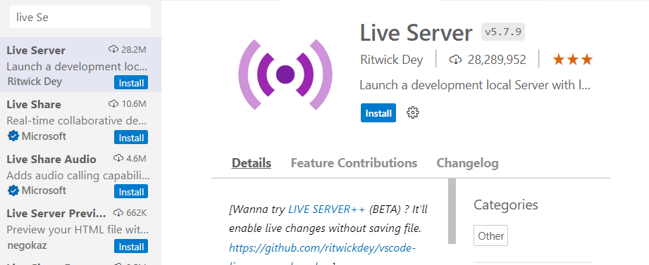The height and width of the screenshot is (265, 649).
Task: Click Microsoft verified badge under Live Share Audio
Action: (13, 190)
